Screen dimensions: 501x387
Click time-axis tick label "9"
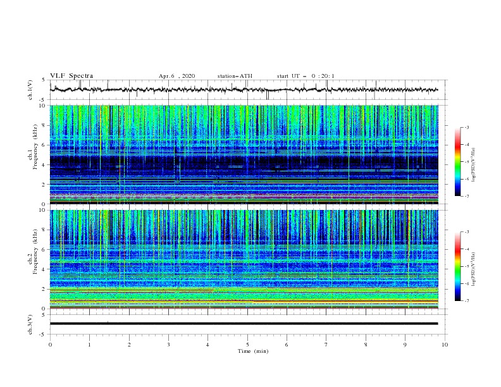point(405,345)
